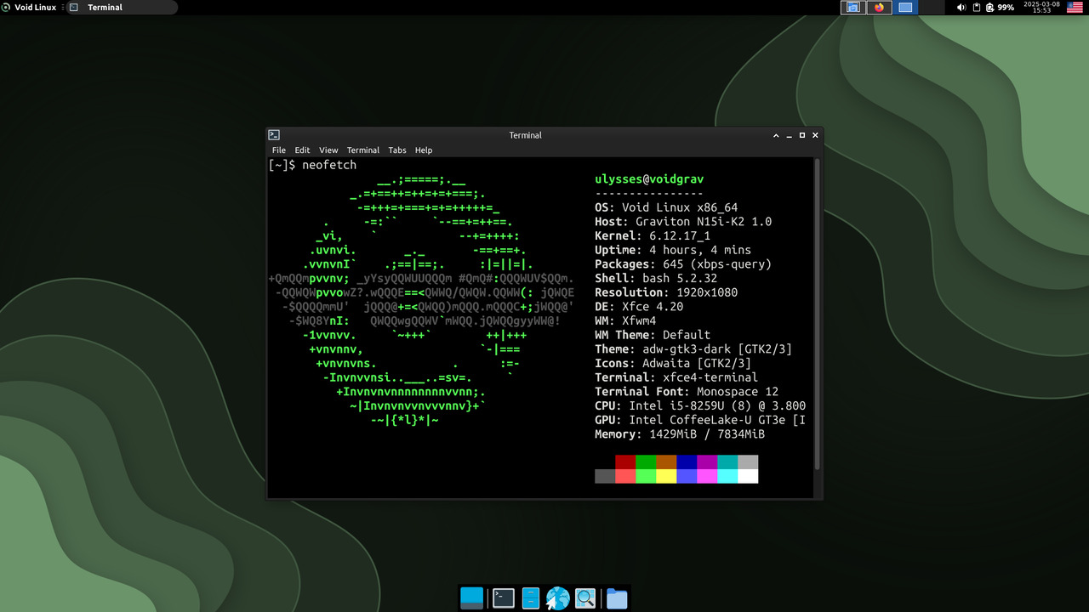Click the clipboard manager icon in the panel
1089x612 pixels.
click(977, 8)
